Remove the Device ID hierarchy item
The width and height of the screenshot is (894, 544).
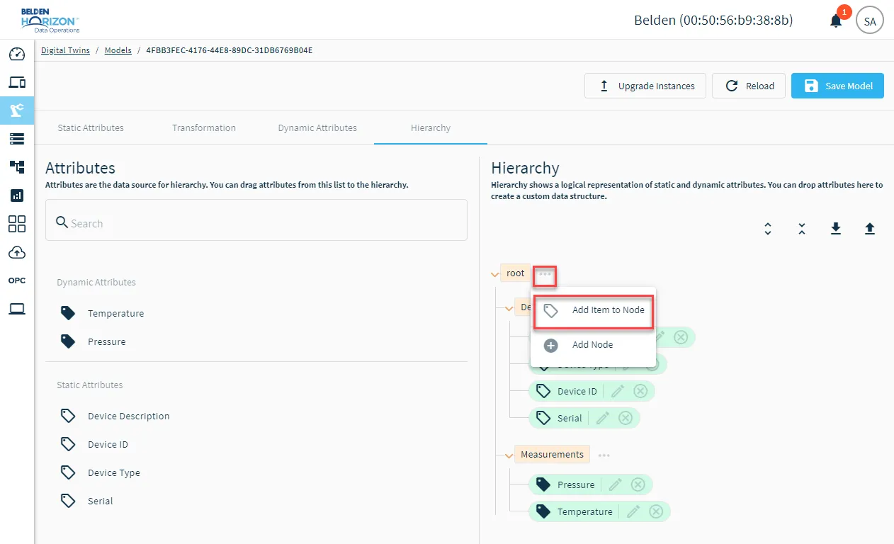point(640,391)
